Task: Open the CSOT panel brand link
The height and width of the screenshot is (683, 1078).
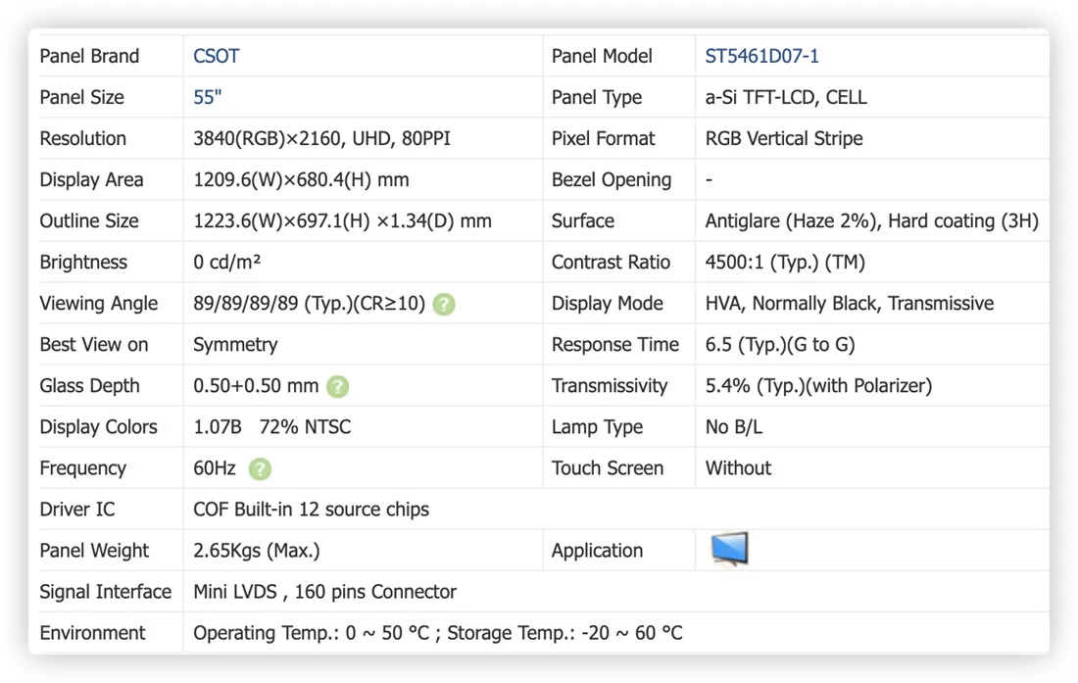Action: point(216,56)
